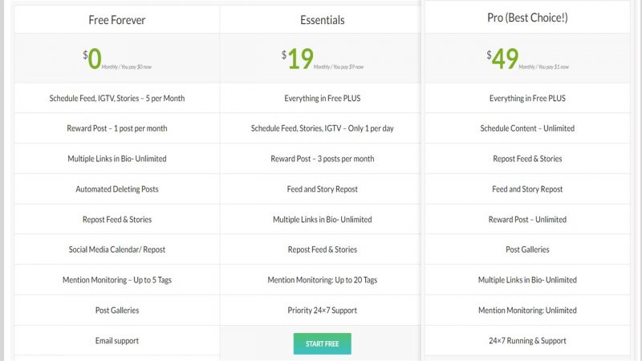The image size is (642, 361).
Task: Click the START FREE button under Essentials
Action: coord(322,344)
